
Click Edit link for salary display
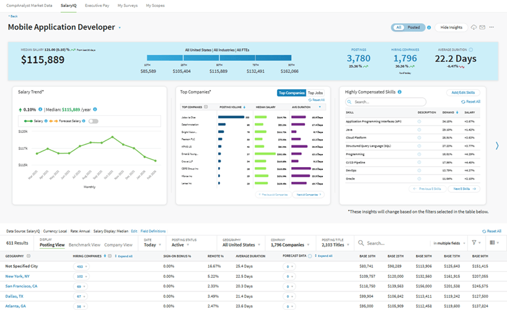coord(134,231)
